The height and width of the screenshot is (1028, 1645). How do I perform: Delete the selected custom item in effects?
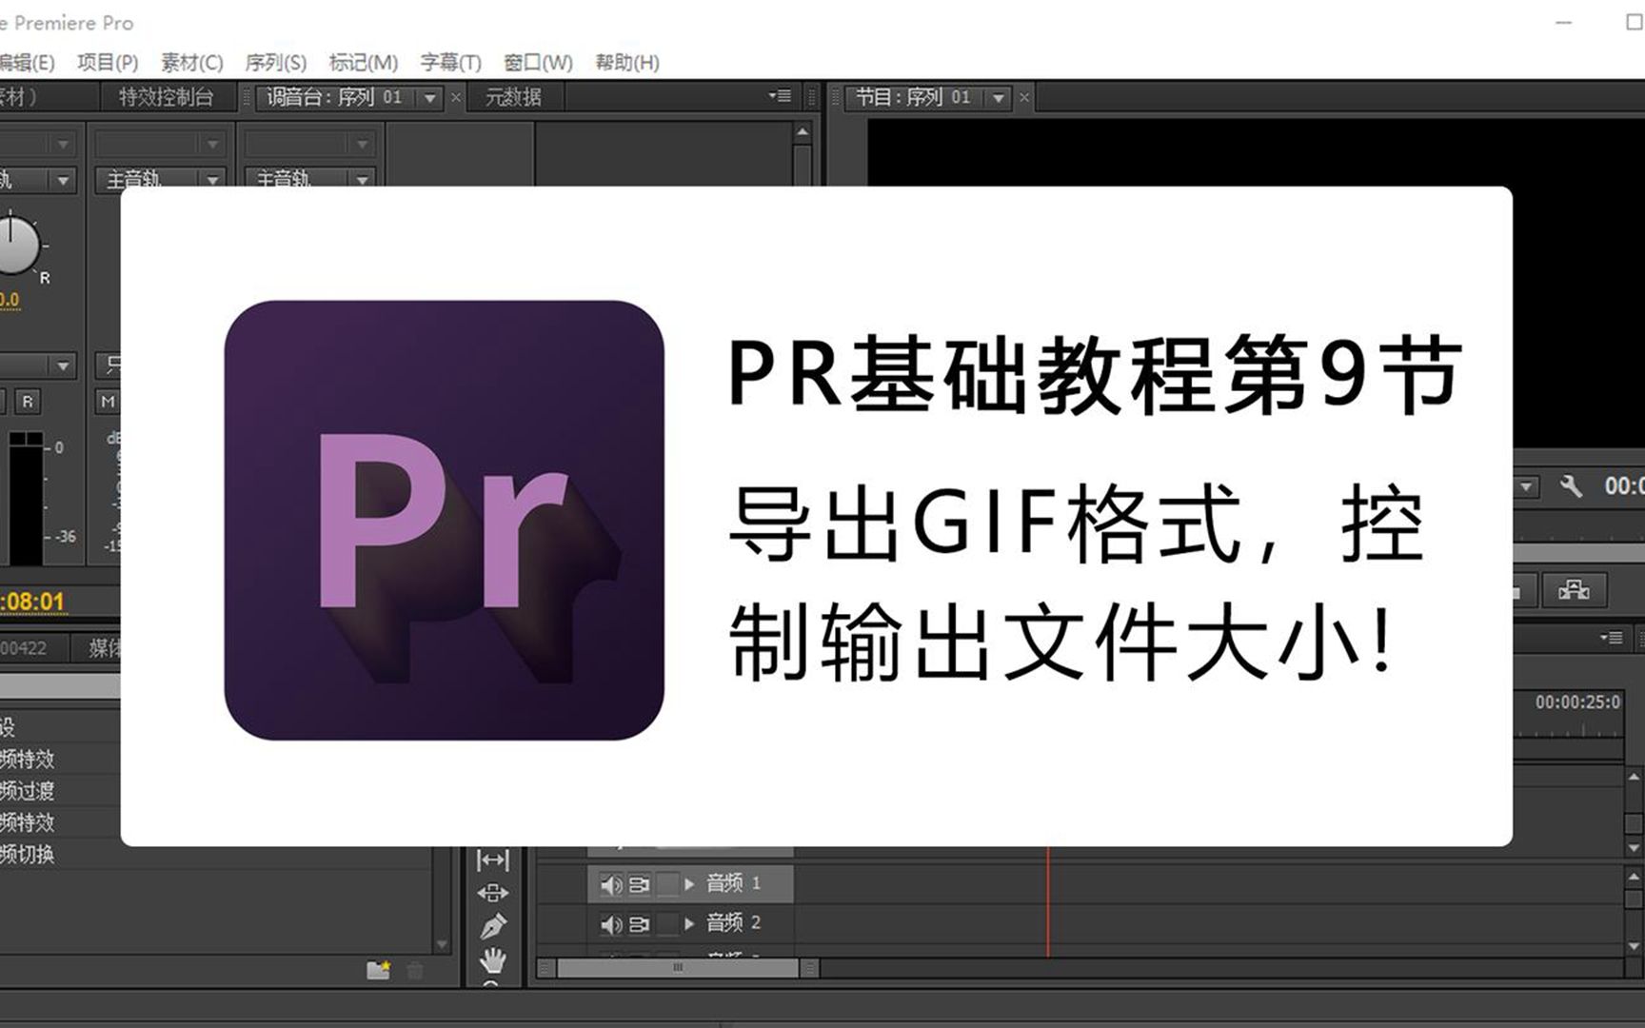[415, 971]
